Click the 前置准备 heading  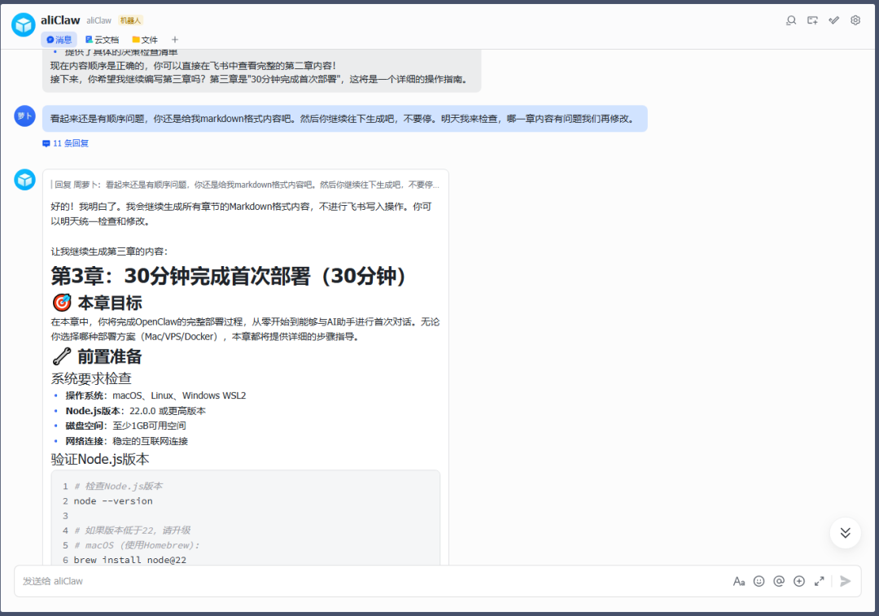point(97,356)
